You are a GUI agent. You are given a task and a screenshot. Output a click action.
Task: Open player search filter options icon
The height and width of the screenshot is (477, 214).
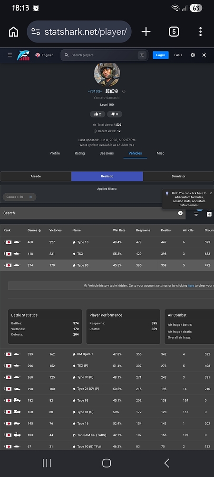(142, 55)
